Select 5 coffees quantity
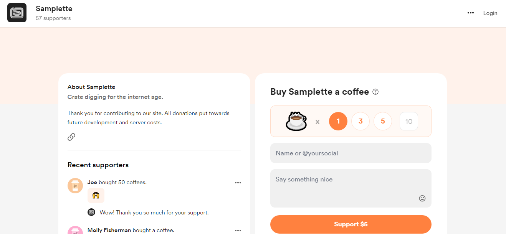 [383, 121]
